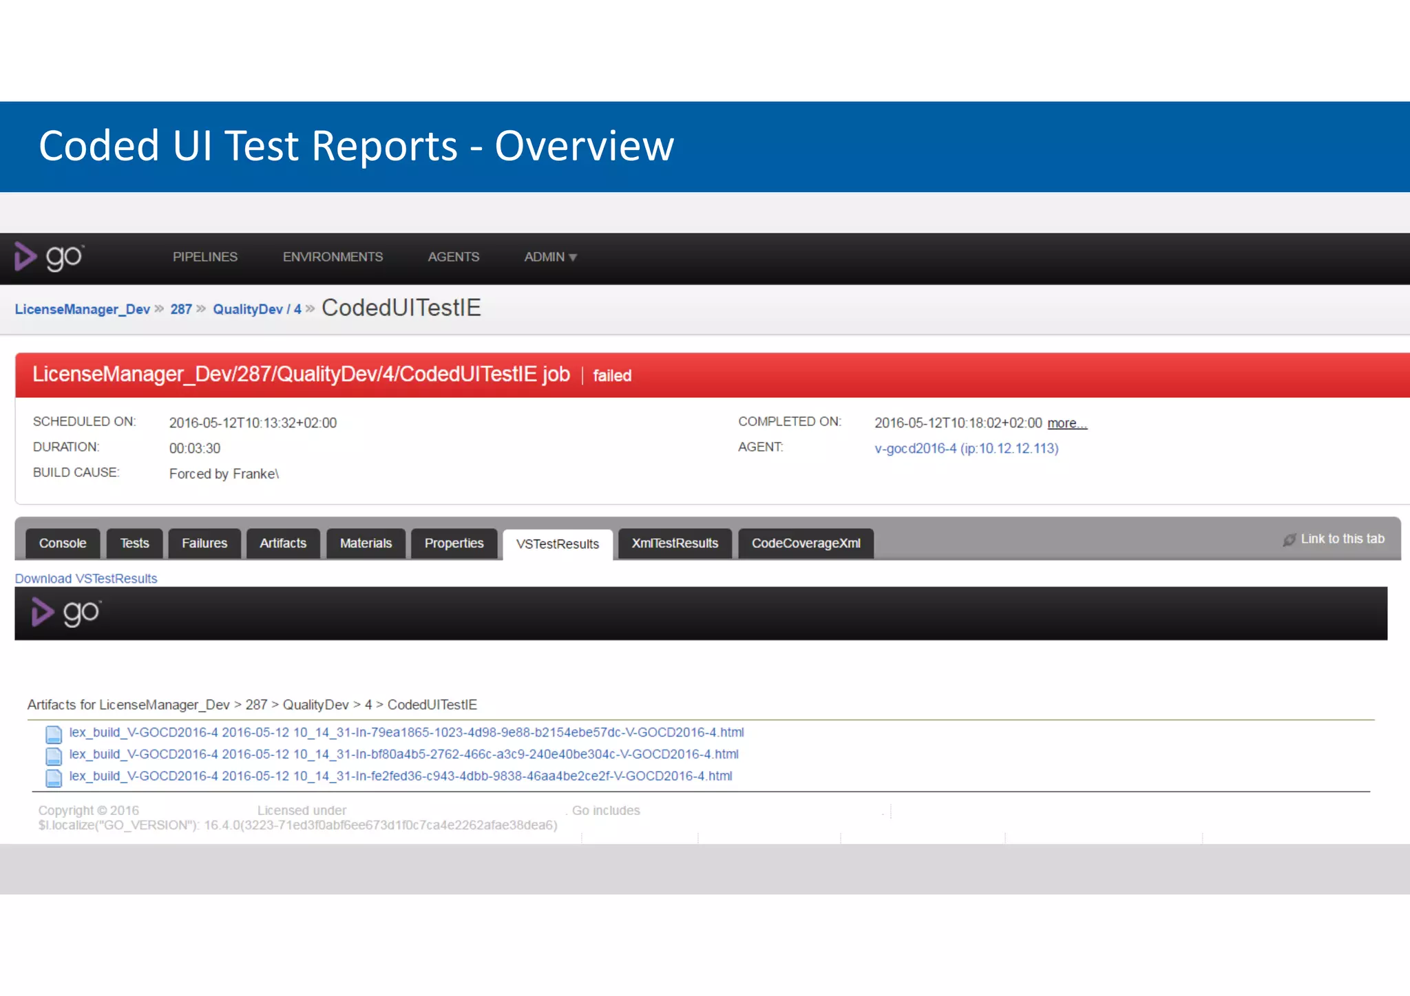This screenshot has height=996, width=1410.
Task: Open the bf80a4b5 html report file
Action: 403,754
